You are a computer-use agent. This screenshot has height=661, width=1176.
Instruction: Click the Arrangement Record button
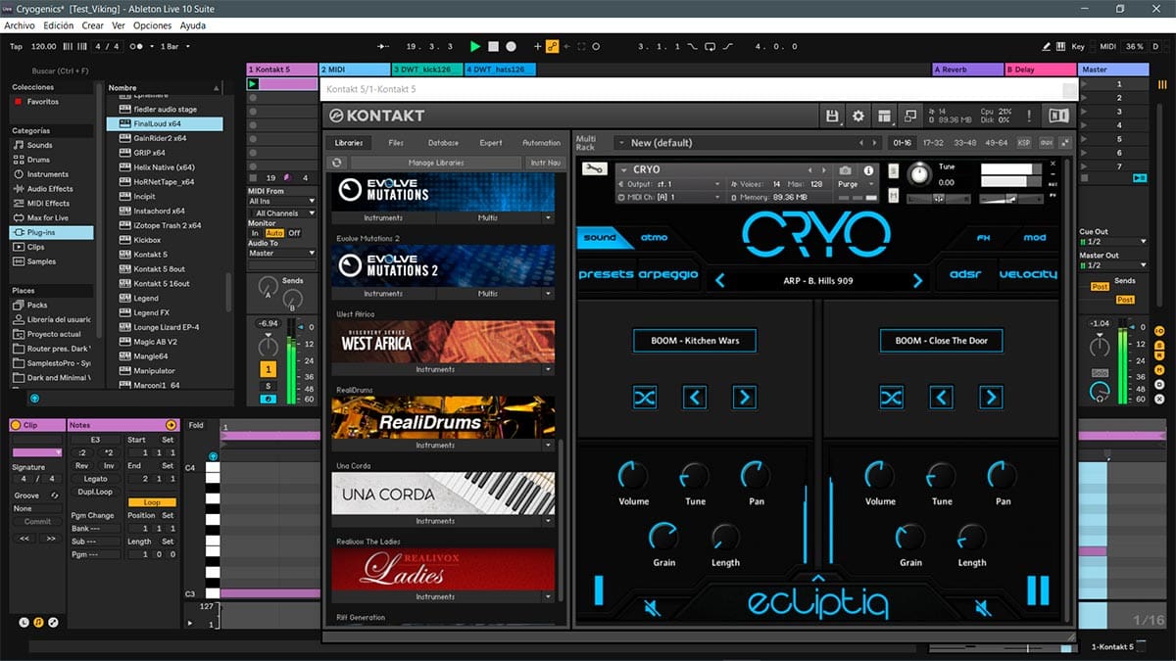[511, 46]
